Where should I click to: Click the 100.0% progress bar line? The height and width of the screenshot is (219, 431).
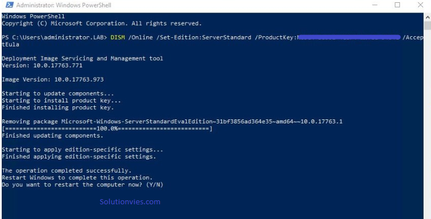click(x=107, y=128)
